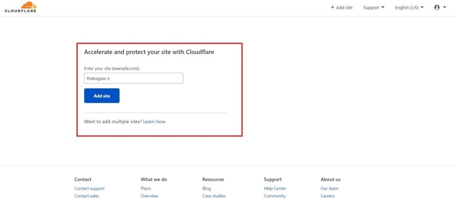Click the page heading 'Accelerate and protect your site with Cloudflare'
This screenshot has height=200, width=455.
[x=149, y=52]
